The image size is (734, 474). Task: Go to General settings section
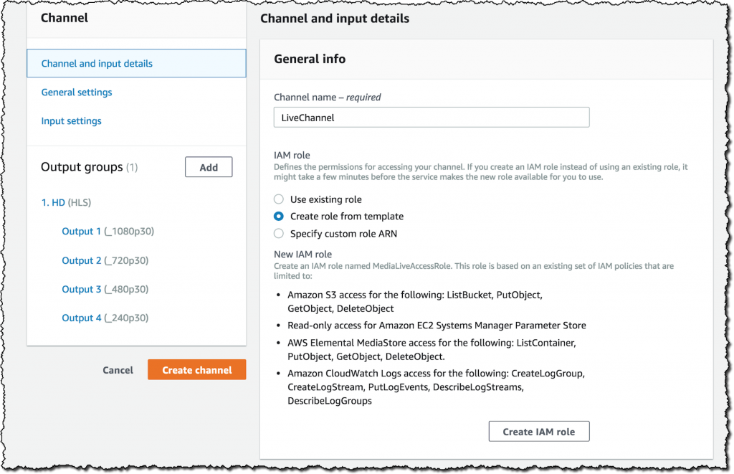tap(77, 93)
